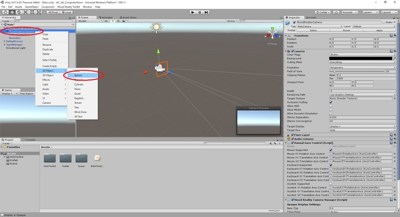Screen dimensions: 400x217
Task: Toggle MixedRealityCamera active checkbox
Action: point(294,22)
